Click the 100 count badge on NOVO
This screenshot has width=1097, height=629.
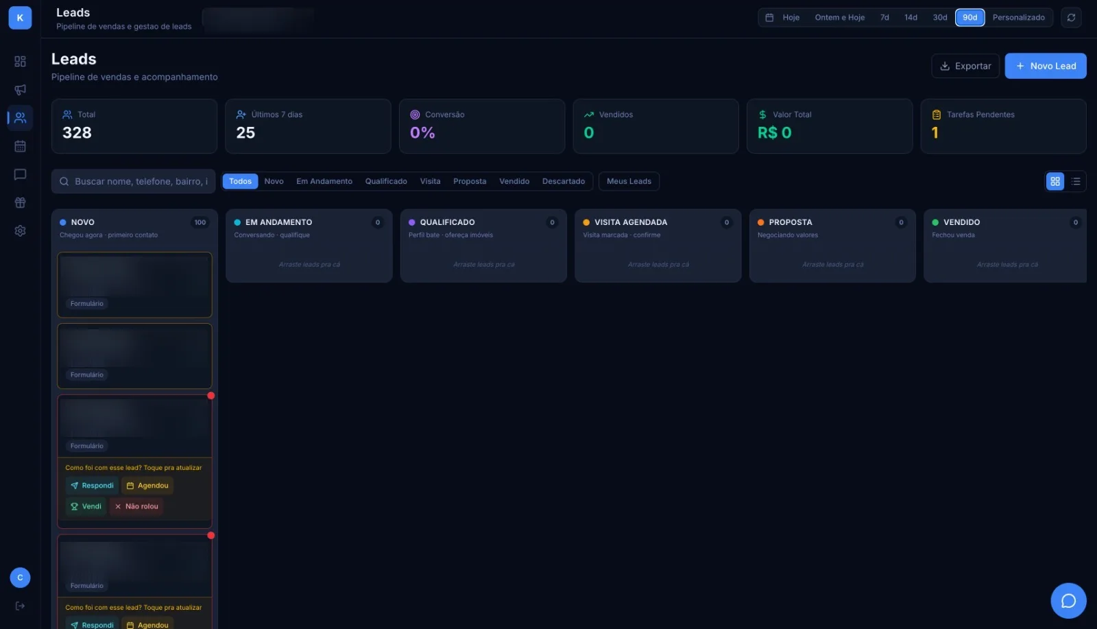(x=200, y=222)
